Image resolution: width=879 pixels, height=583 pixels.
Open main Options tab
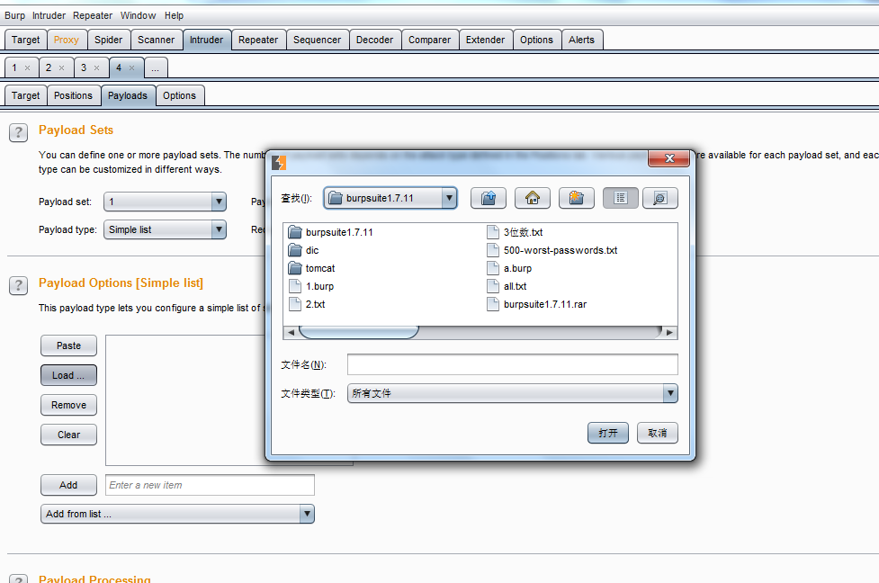pos(536,40)
